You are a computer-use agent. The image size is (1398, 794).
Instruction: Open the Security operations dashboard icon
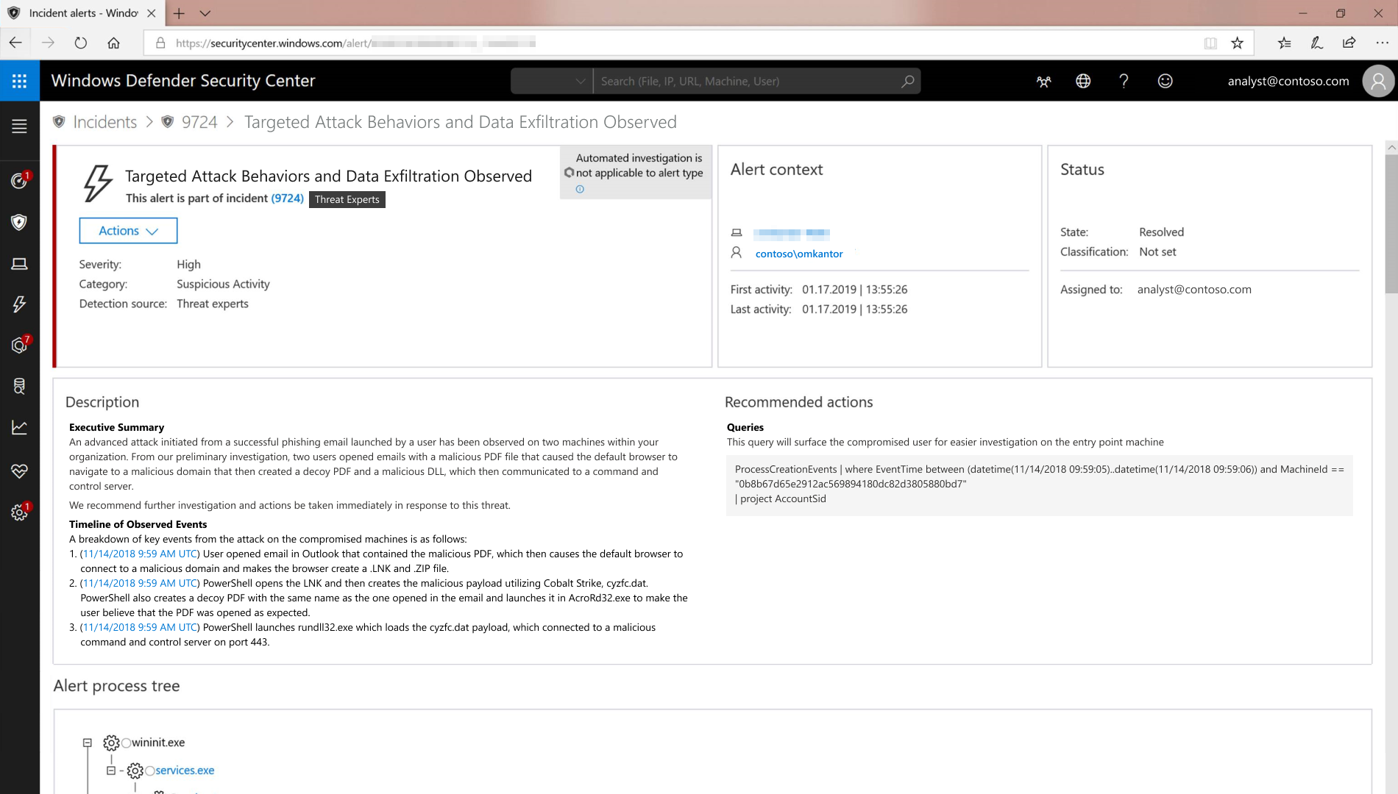coord(20,179)
